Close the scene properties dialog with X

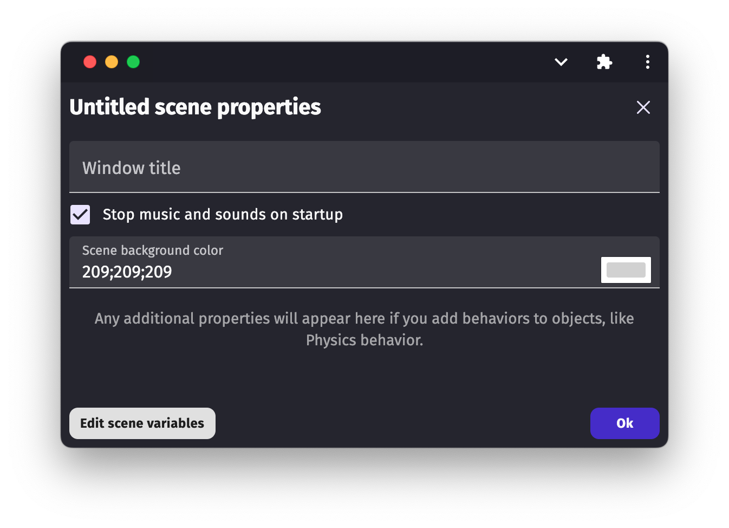pos(643,107)
